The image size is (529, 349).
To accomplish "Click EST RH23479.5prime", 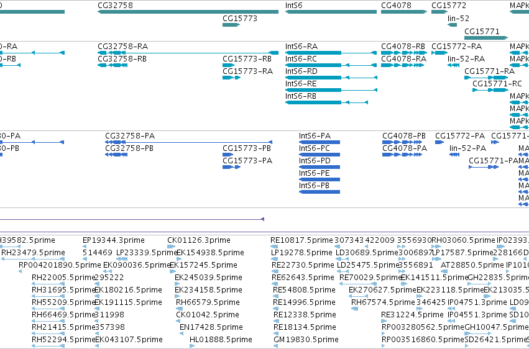I will (x=33, y=253).
